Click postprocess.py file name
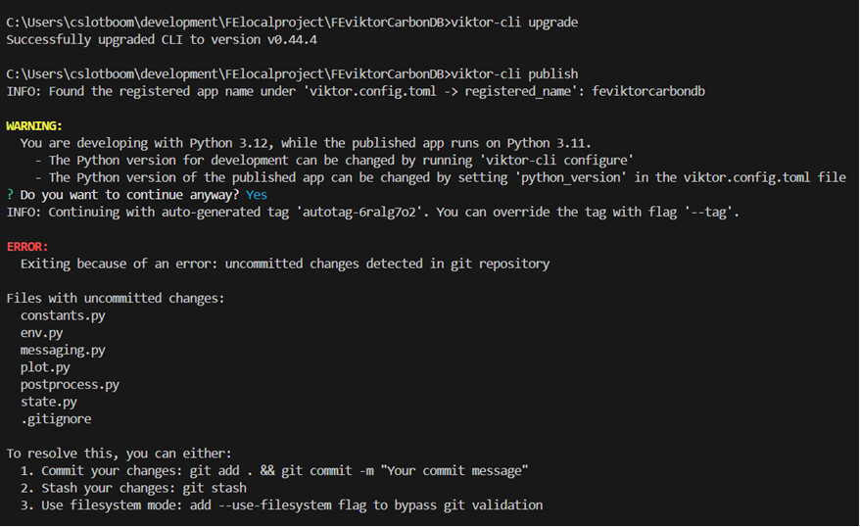Viewport: 860px width, 527px height. [x=70, y=385]
